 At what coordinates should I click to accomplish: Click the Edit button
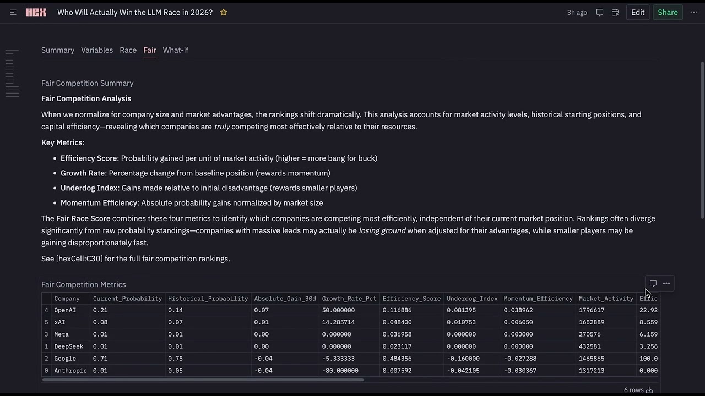coord(638,12)
